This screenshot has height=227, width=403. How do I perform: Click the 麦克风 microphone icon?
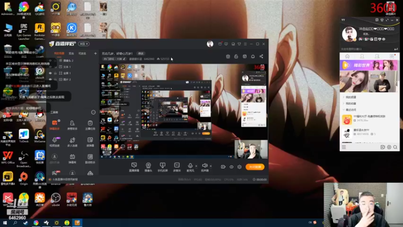tap(190, 166)
